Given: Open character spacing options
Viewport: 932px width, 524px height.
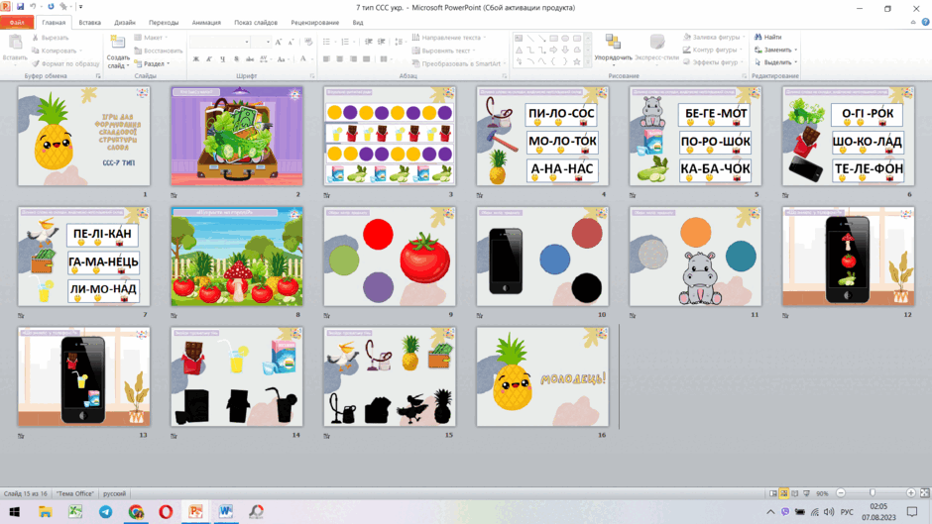Looking at the screenshot, I should coord(265,58).
